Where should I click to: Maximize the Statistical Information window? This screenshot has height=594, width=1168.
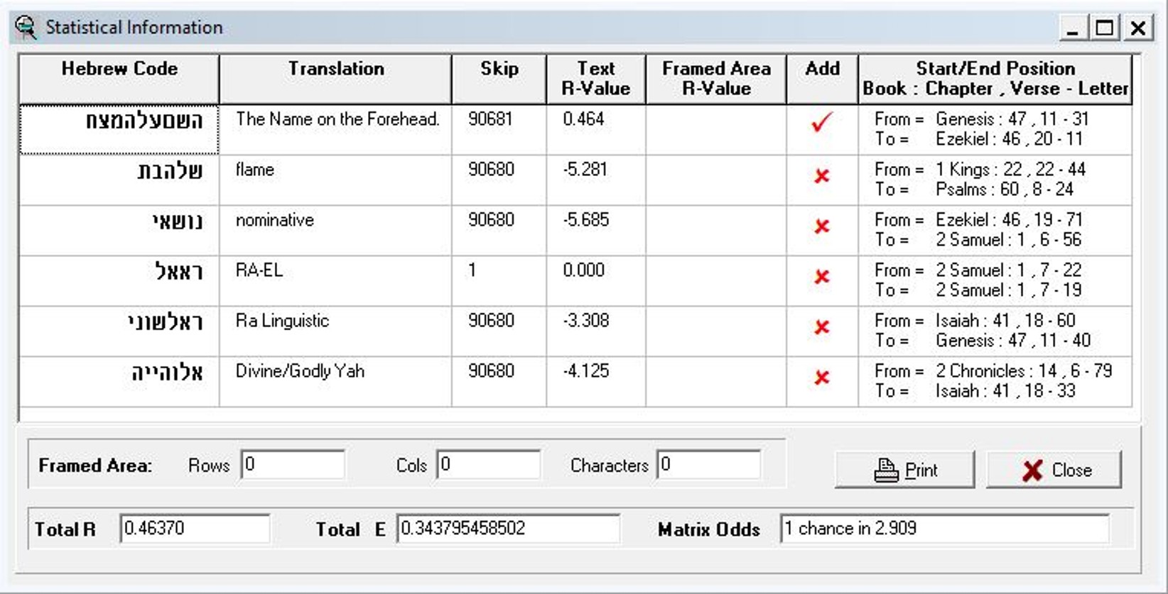pos(1105,28)
